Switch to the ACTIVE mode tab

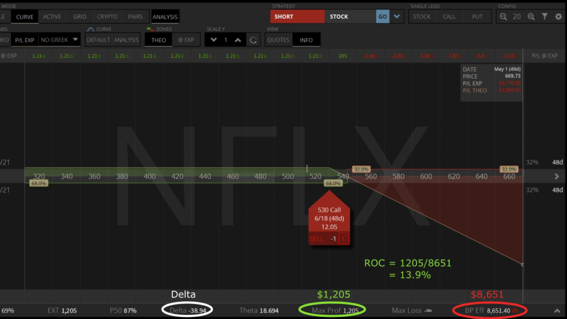point(52,17)
